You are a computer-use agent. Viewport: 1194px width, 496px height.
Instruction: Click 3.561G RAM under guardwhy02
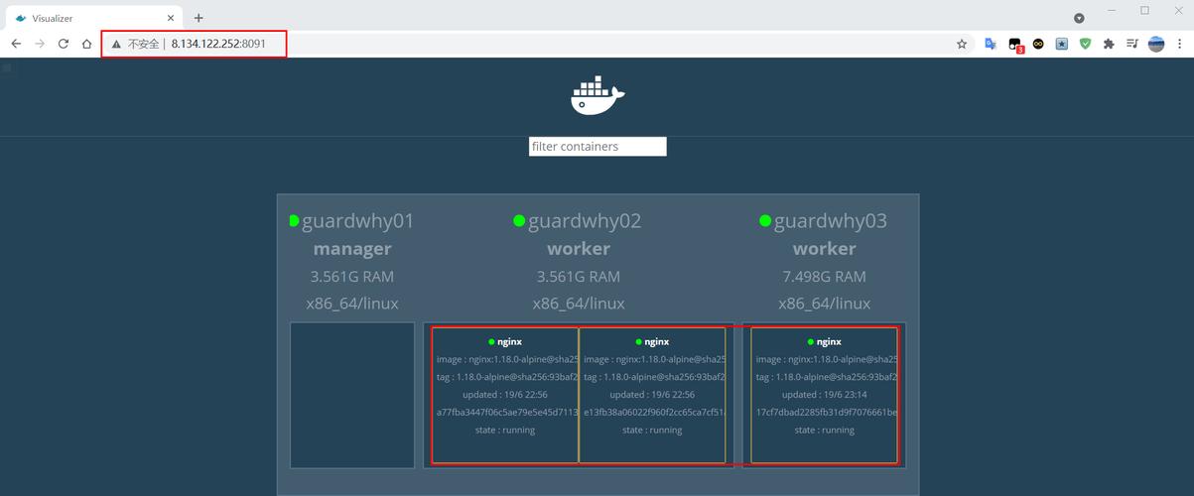coord(579,277)
